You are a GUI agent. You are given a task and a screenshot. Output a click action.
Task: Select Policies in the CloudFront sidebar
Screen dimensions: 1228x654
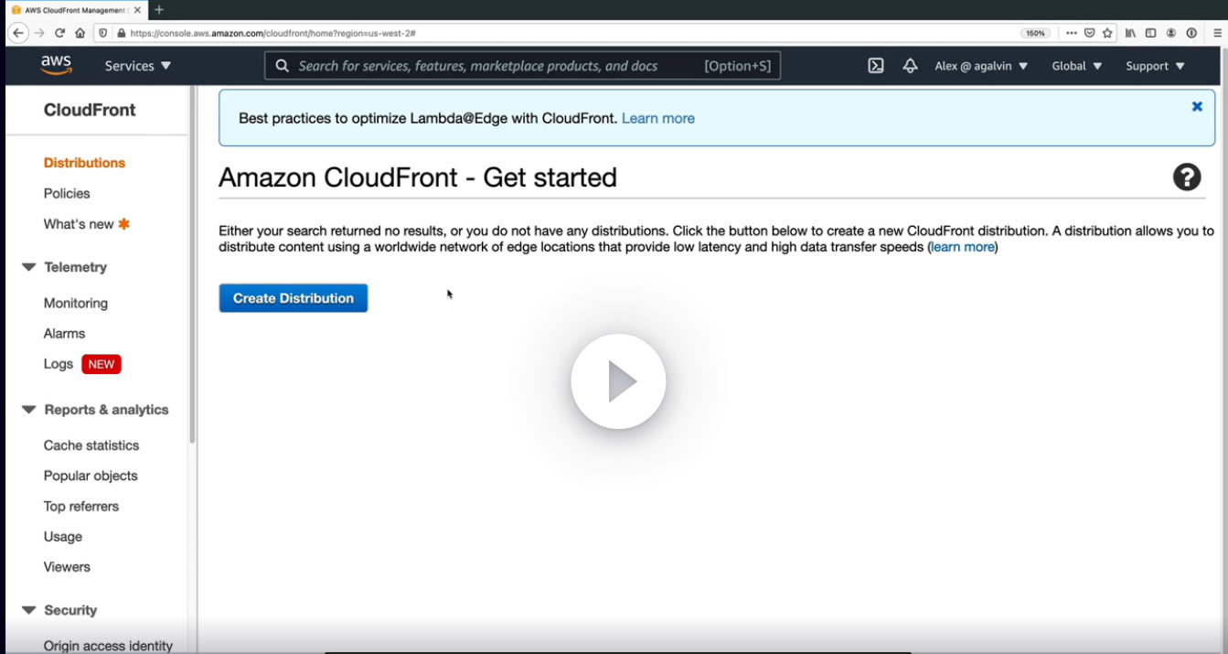[x=67, y=193]
